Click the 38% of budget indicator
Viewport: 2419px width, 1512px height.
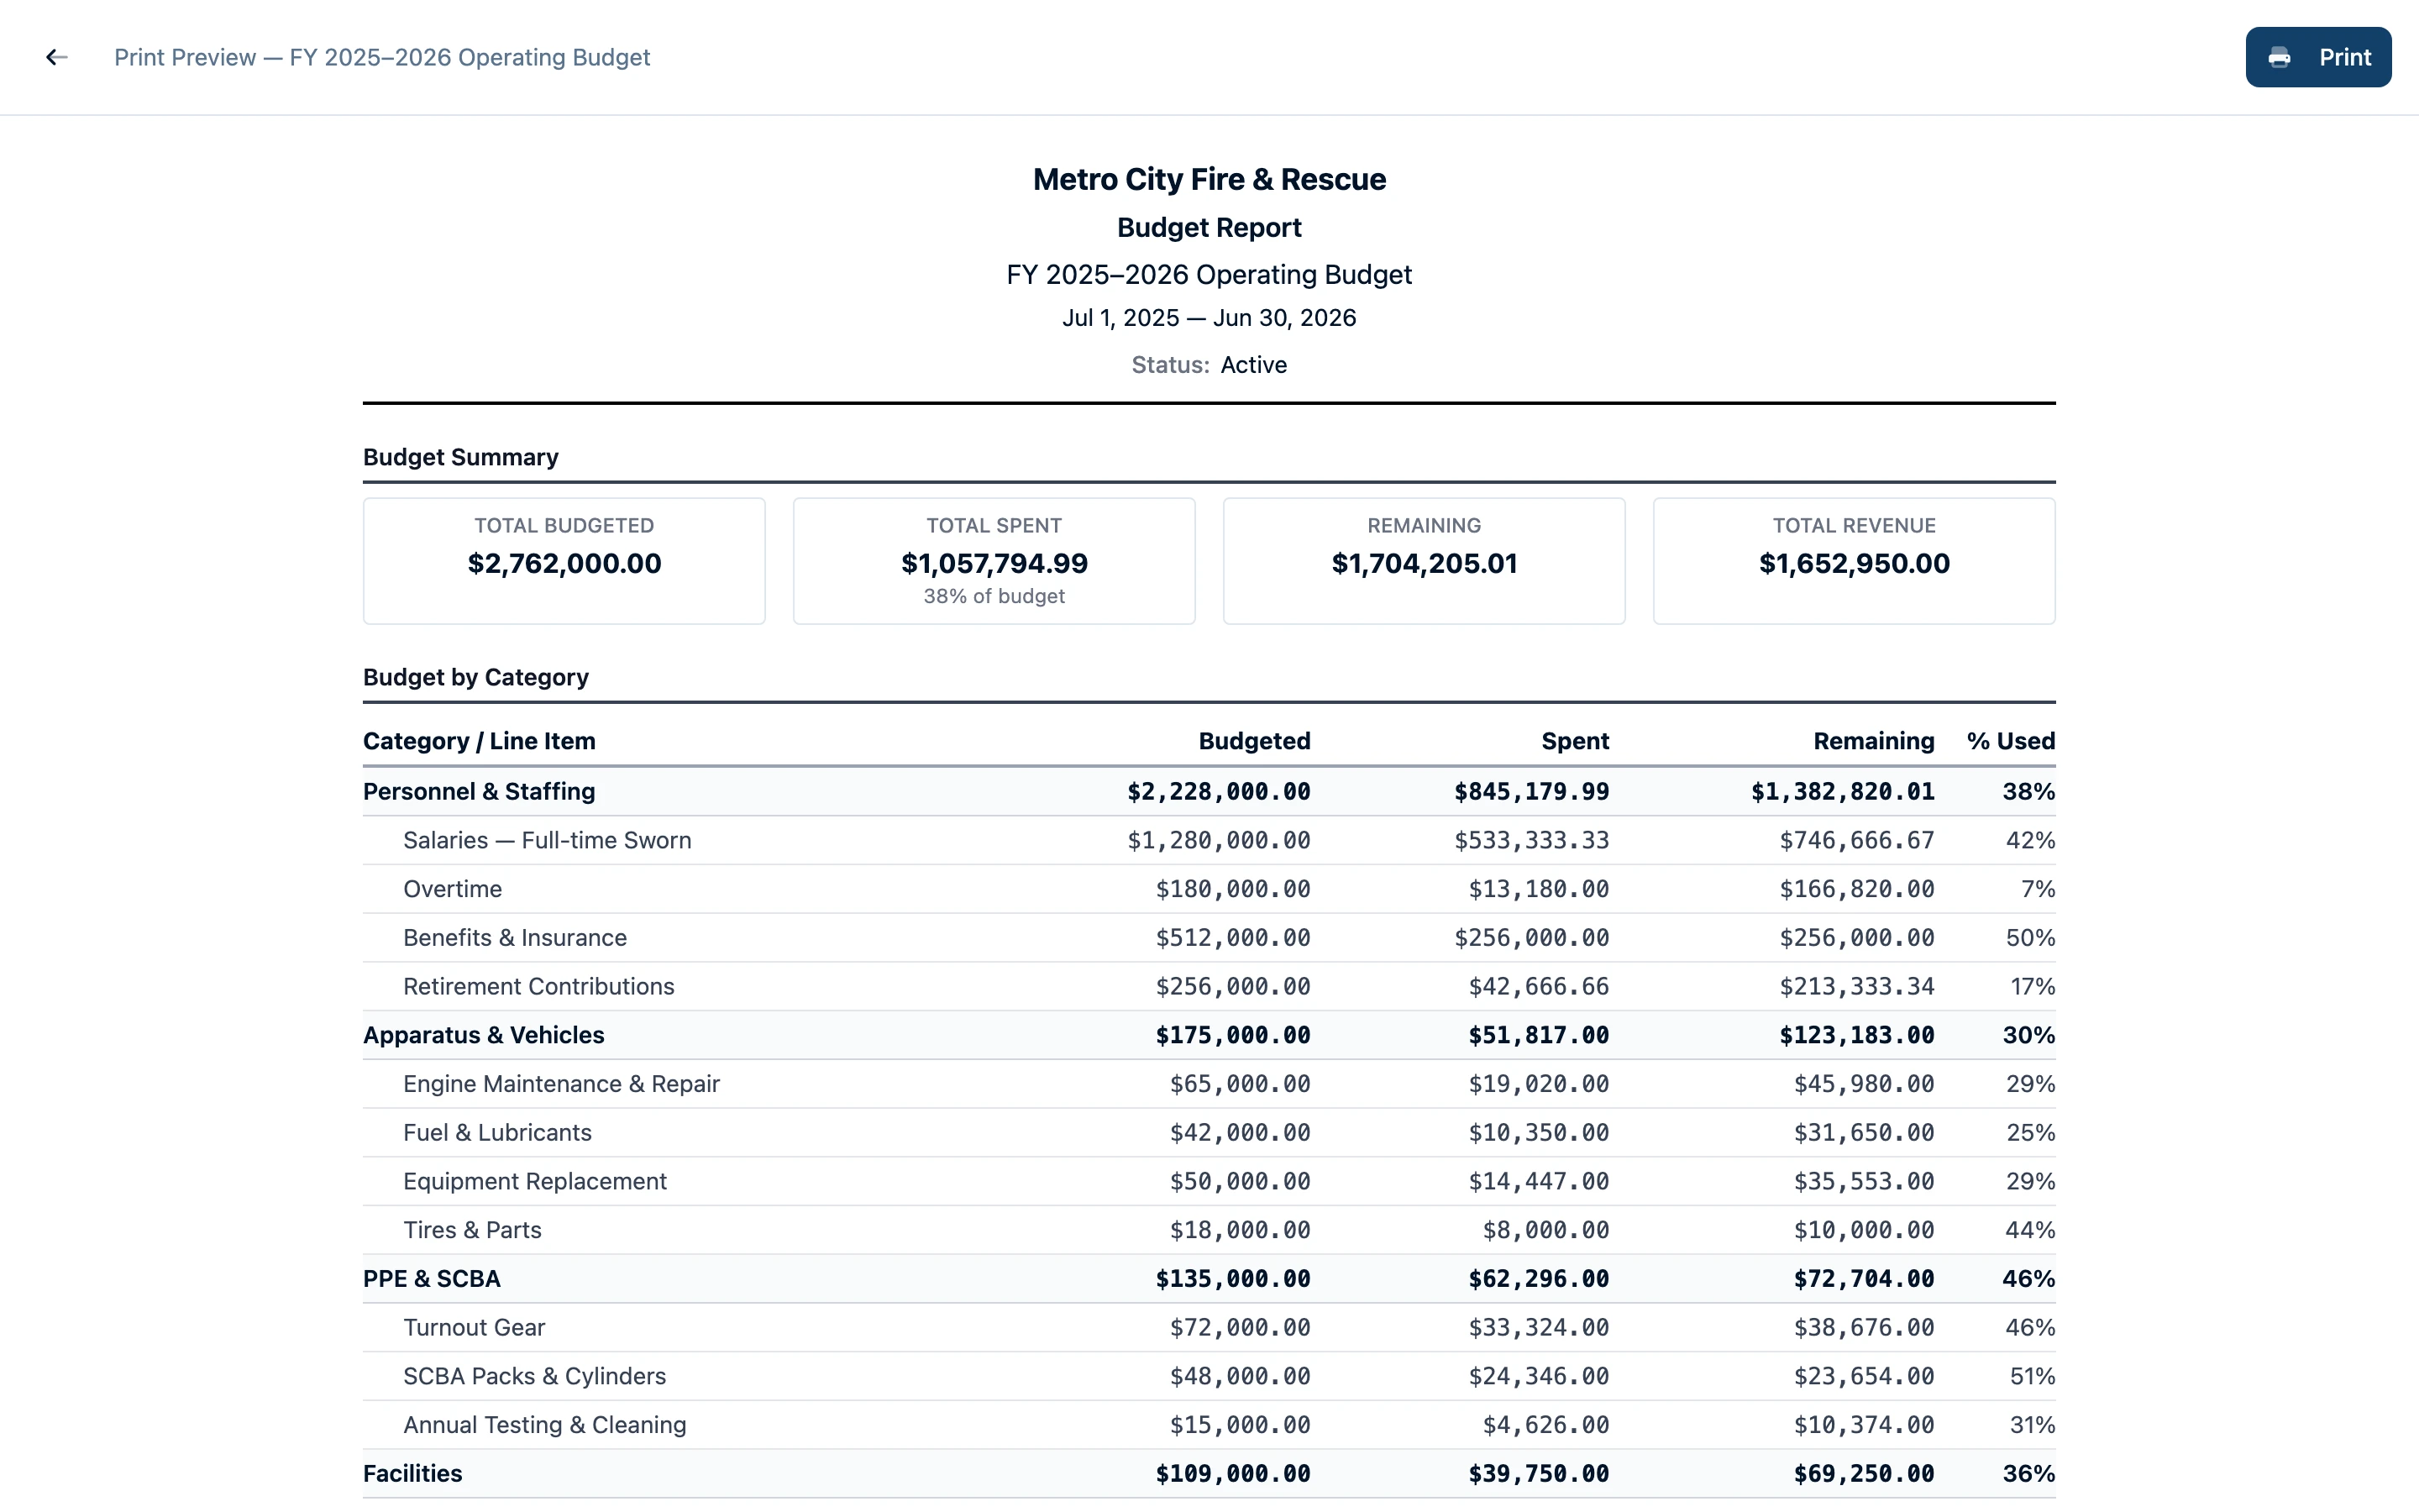click(994, 595)
